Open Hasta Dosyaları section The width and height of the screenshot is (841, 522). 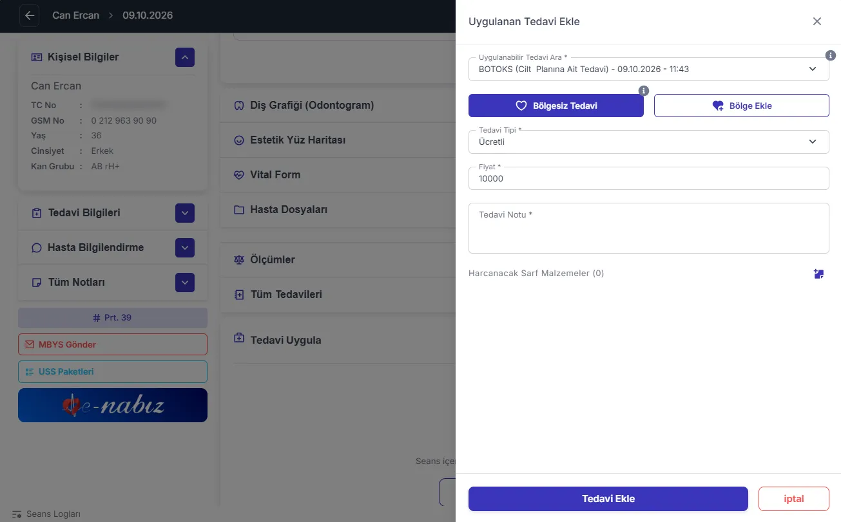click(x=338, y=210)
